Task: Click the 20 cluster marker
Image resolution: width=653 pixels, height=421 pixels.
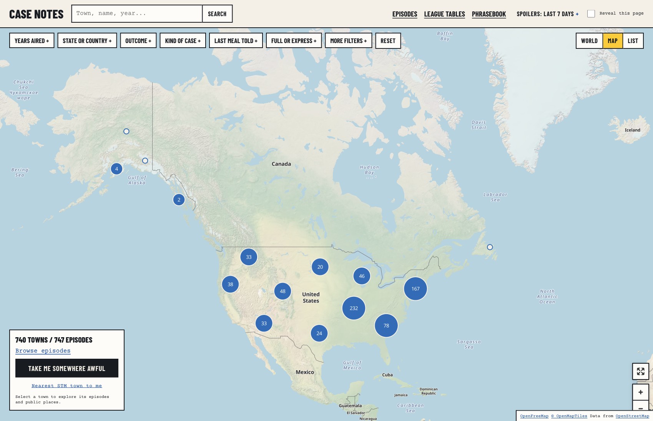Action: (320, 267)
